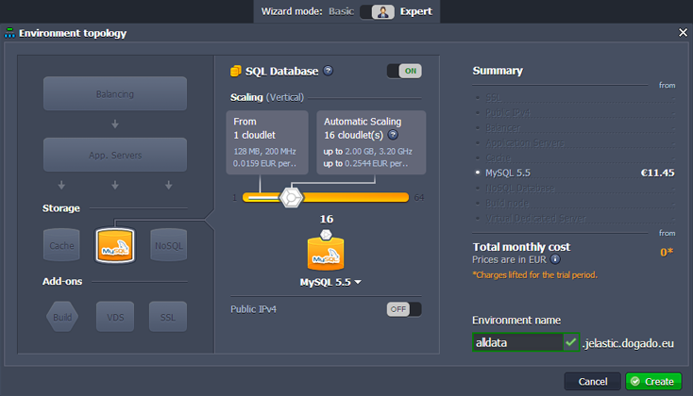Screen dimensions: 693x396
Task: Click the Cancel button
Action: coord(592,381)
